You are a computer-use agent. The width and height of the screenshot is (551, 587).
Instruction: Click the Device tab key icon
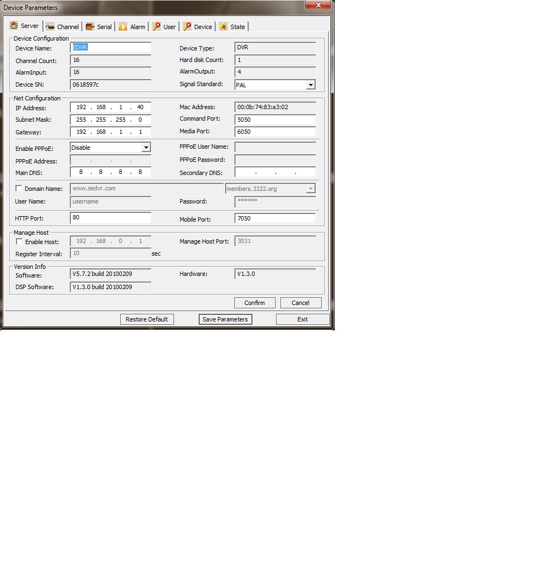click(187, 27)
